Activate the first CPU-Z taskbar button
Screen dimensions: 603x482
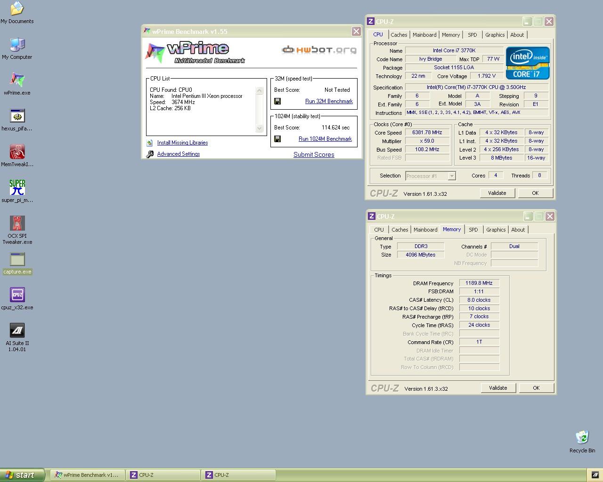tap(163, 475)
